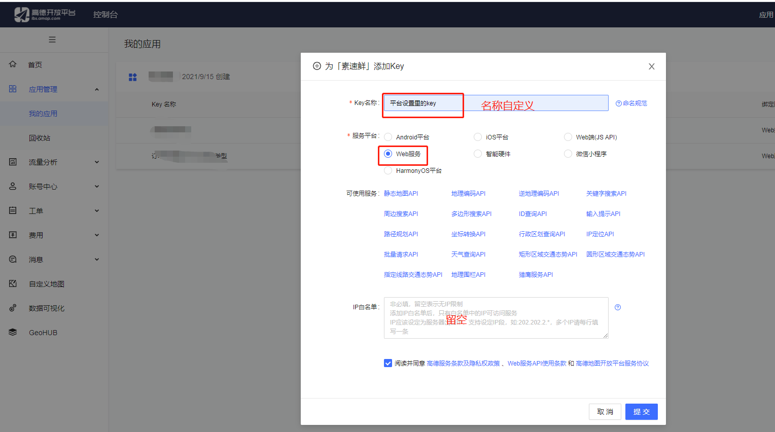Click the Amap open platform logo
Screen dimensions: 775x432
(x=45, y=14)
